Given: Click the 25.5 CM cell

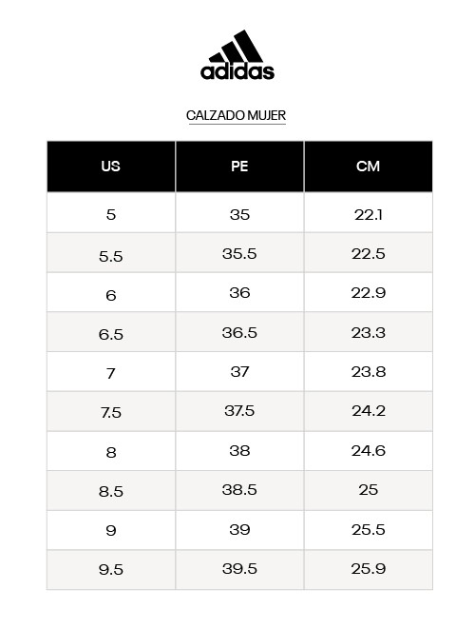Looking at the screenshot, I should pyautogui.click(x=369, y=530).
